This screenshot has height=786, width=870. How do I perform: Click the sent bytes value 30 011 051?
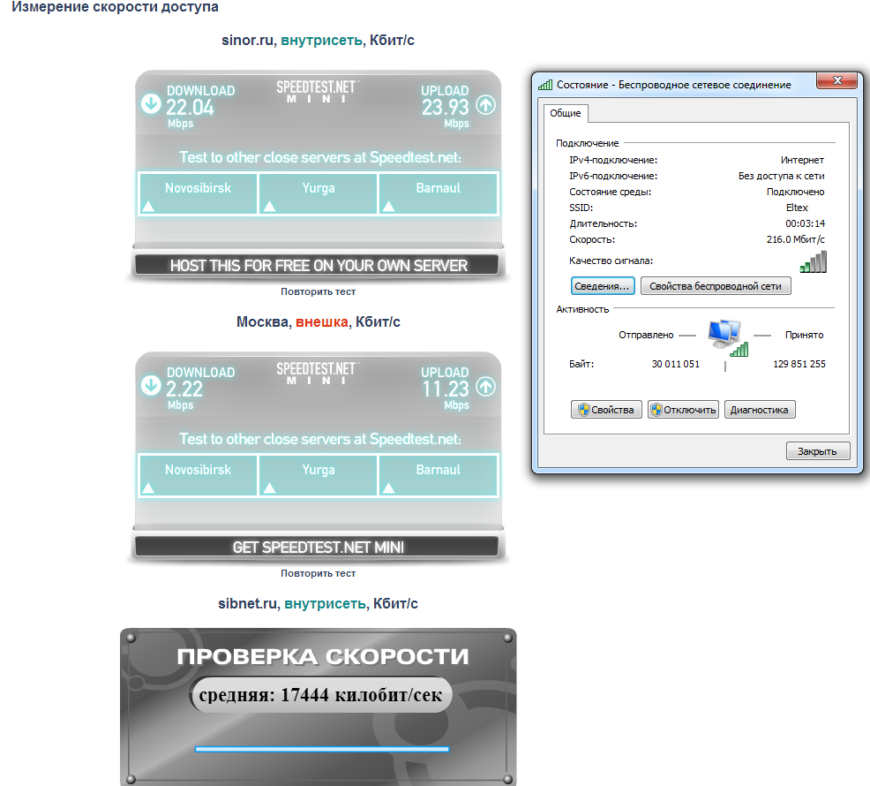(x=675, y=364)
